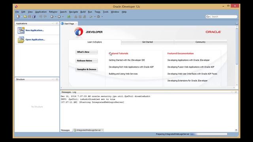Open Building and Using Web Services tutorial
This screenshot has width=253, height=142.
click(123, 74)
